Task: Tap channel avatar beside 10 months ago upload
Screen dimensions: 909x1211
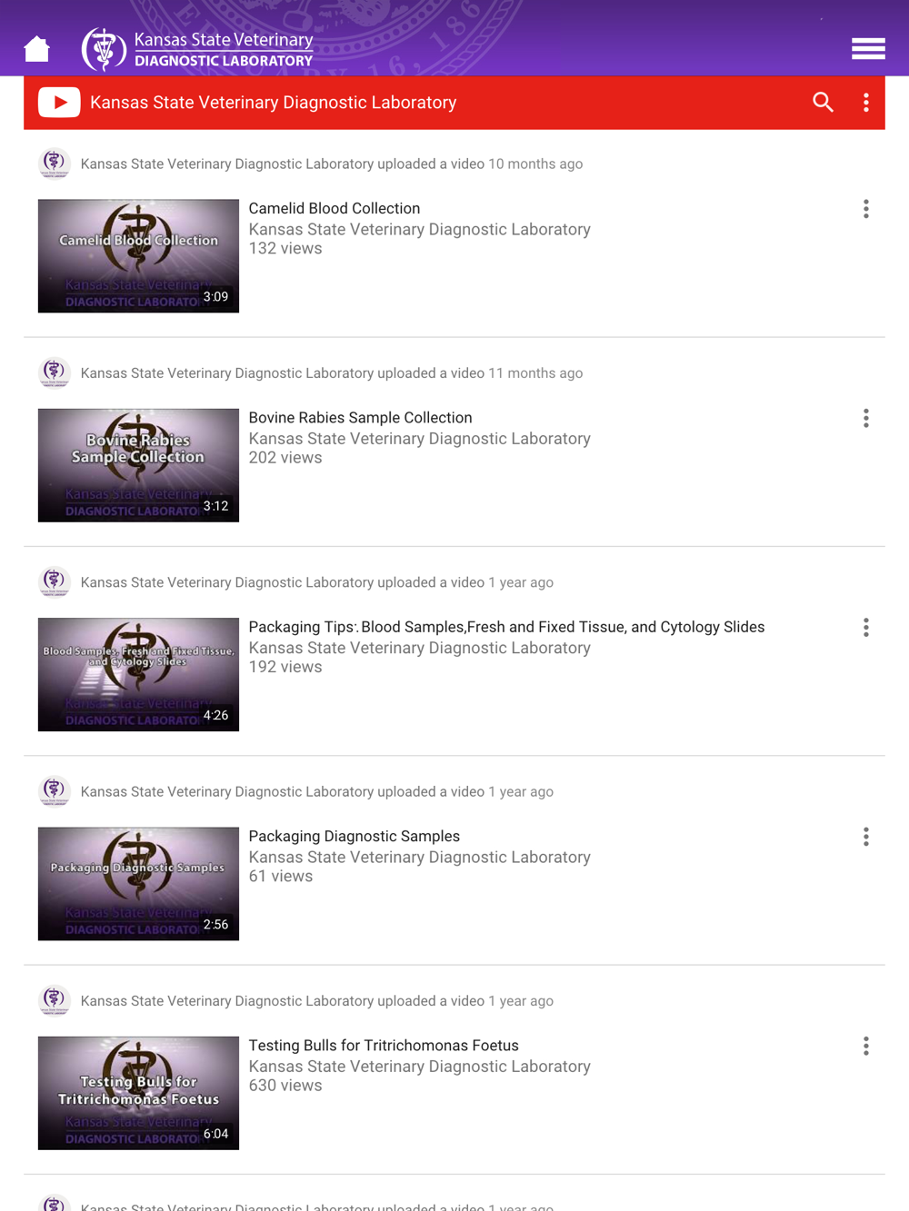Action: 55,164
